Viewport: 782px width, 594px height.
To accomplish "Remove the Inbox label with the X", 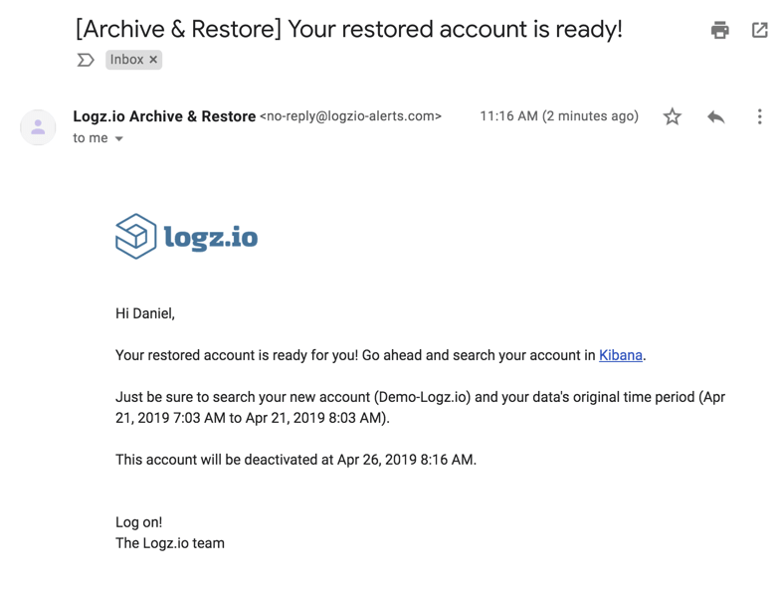I will 153,60.
